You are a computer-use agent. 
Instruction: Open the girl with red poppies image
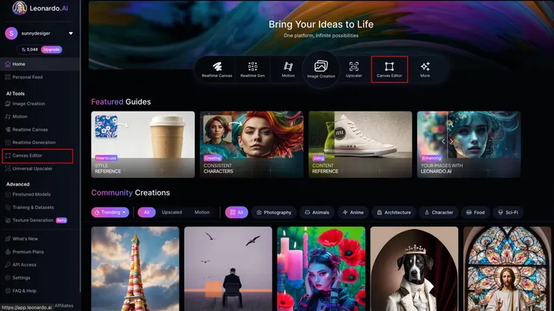coord(321,269)
